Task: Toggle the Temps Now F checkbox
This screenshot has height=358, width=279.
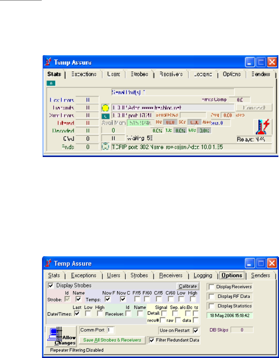Action: 108,299
